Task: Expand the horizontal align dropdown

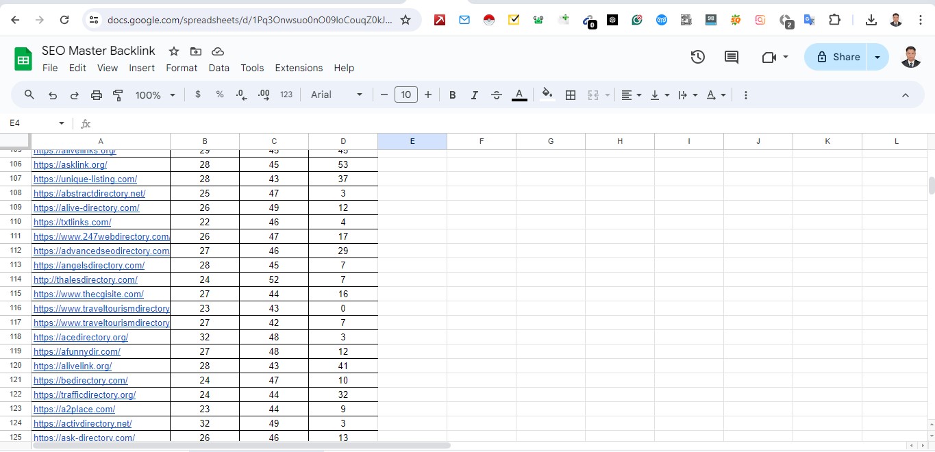Action: pyautogui.click(x=631, y=95)
